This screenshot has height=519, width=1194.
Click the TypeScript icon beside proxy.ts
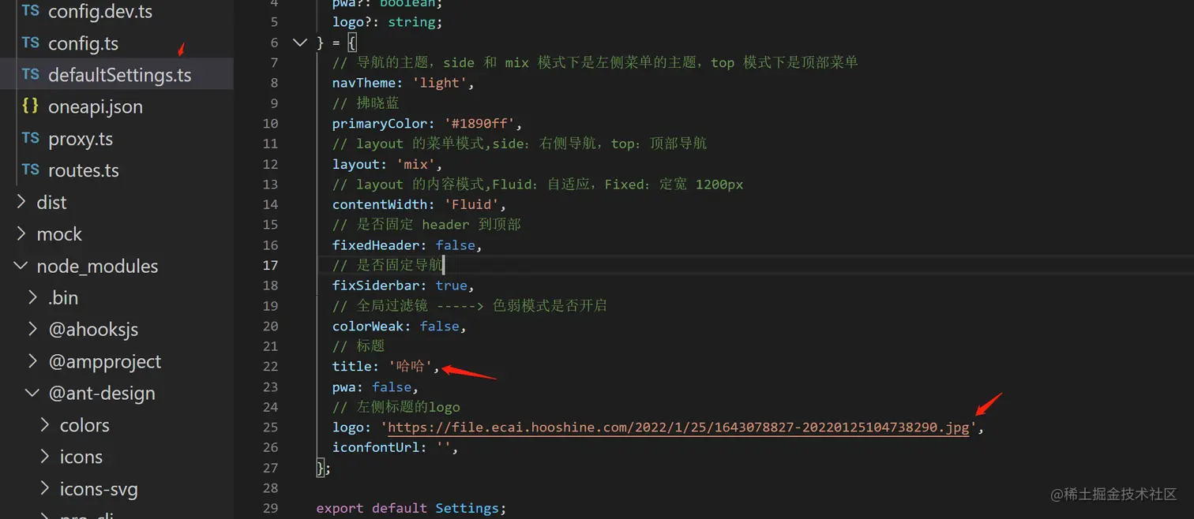pyautogui.click(x=29, y=139)
